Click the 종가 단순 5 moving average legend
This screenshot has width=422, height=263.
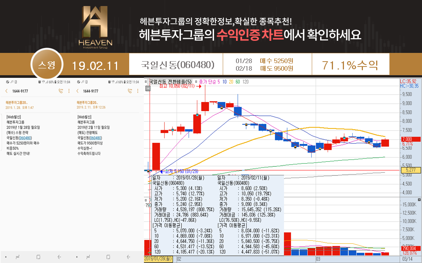click(x=209, y=82)
